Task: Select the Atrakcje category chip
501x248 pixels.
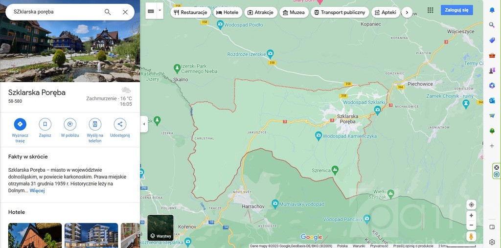Action: 260,12
